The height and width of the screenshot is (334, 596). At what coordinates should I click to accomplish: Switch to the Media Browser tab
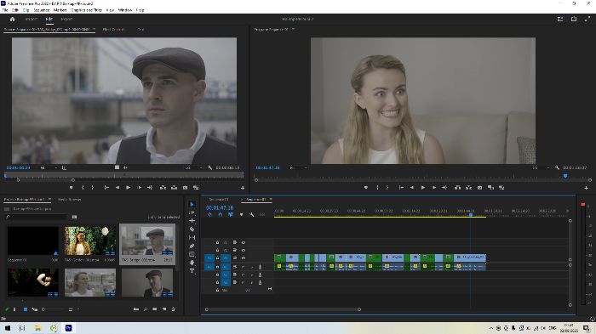[x=69, y=199]
